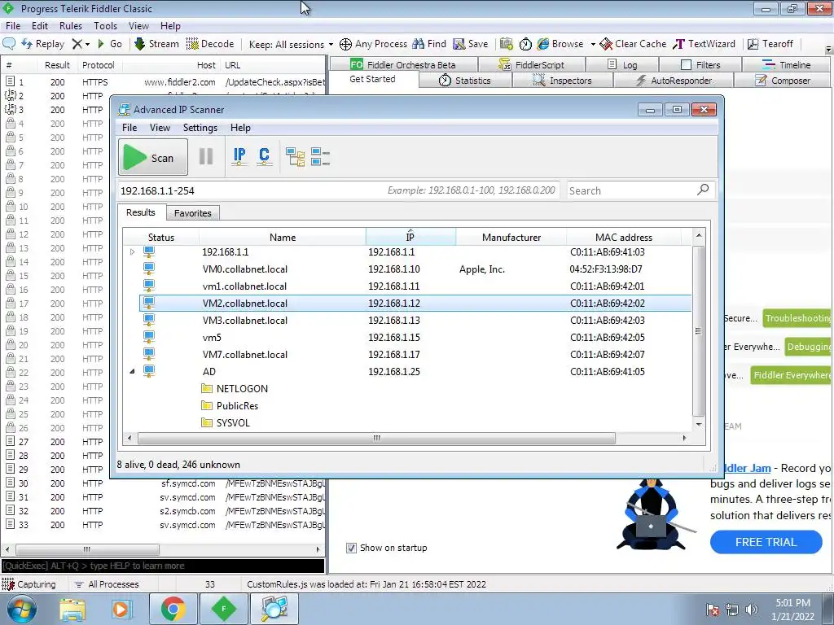Open the Statistics tab in Fiddler

[464, 81]
